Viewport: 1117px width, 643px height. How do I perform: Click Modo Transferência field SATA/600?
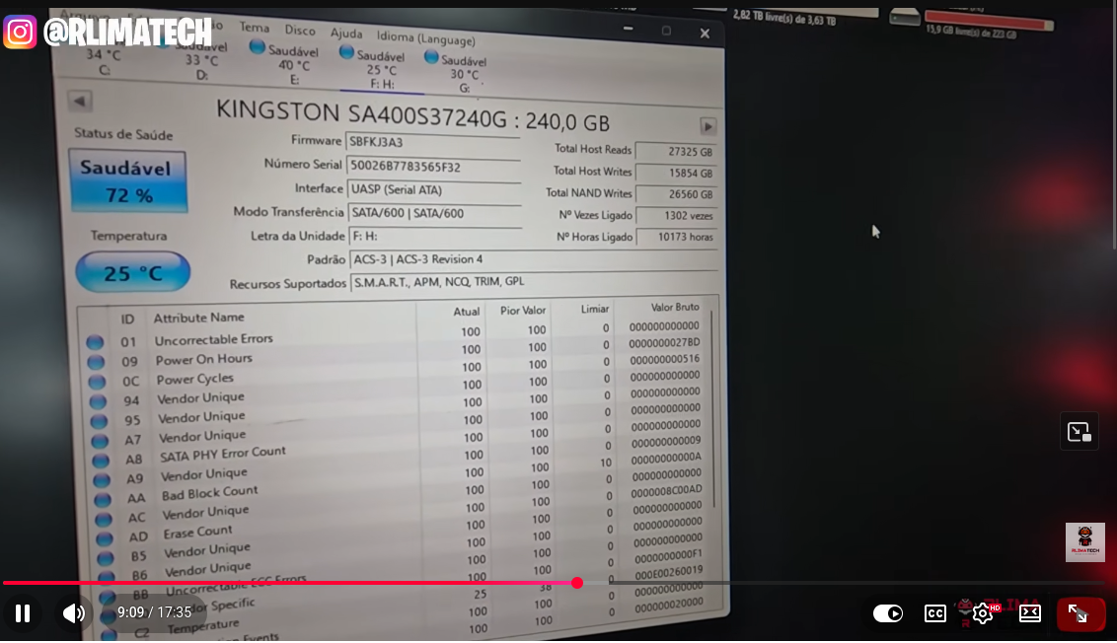pyautogui.click(x=434, y=214)
